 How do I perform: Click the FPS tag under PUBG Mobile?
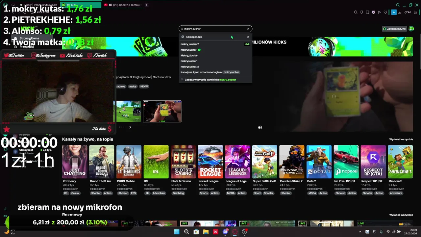pos(134,193)
